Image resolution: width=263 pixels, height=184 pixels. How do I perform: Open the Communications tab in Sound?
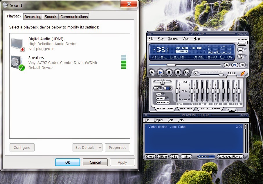[74, 17]
